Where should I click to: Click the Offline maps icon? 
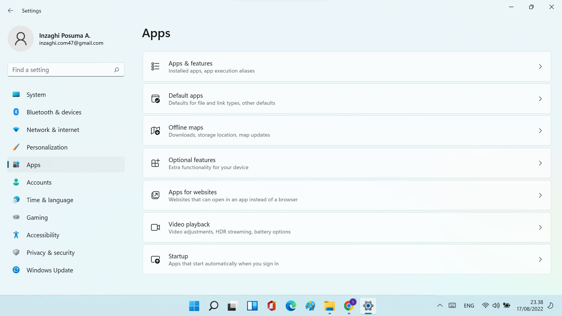tap(155, 131)
